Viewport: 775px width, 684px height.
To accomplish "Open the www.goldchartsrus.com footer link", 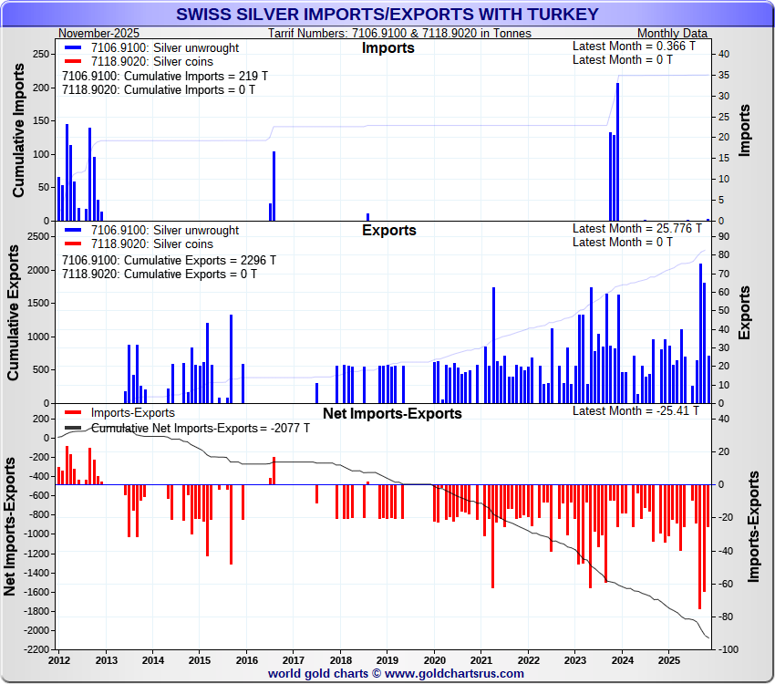I will click(x=454, y=674).
